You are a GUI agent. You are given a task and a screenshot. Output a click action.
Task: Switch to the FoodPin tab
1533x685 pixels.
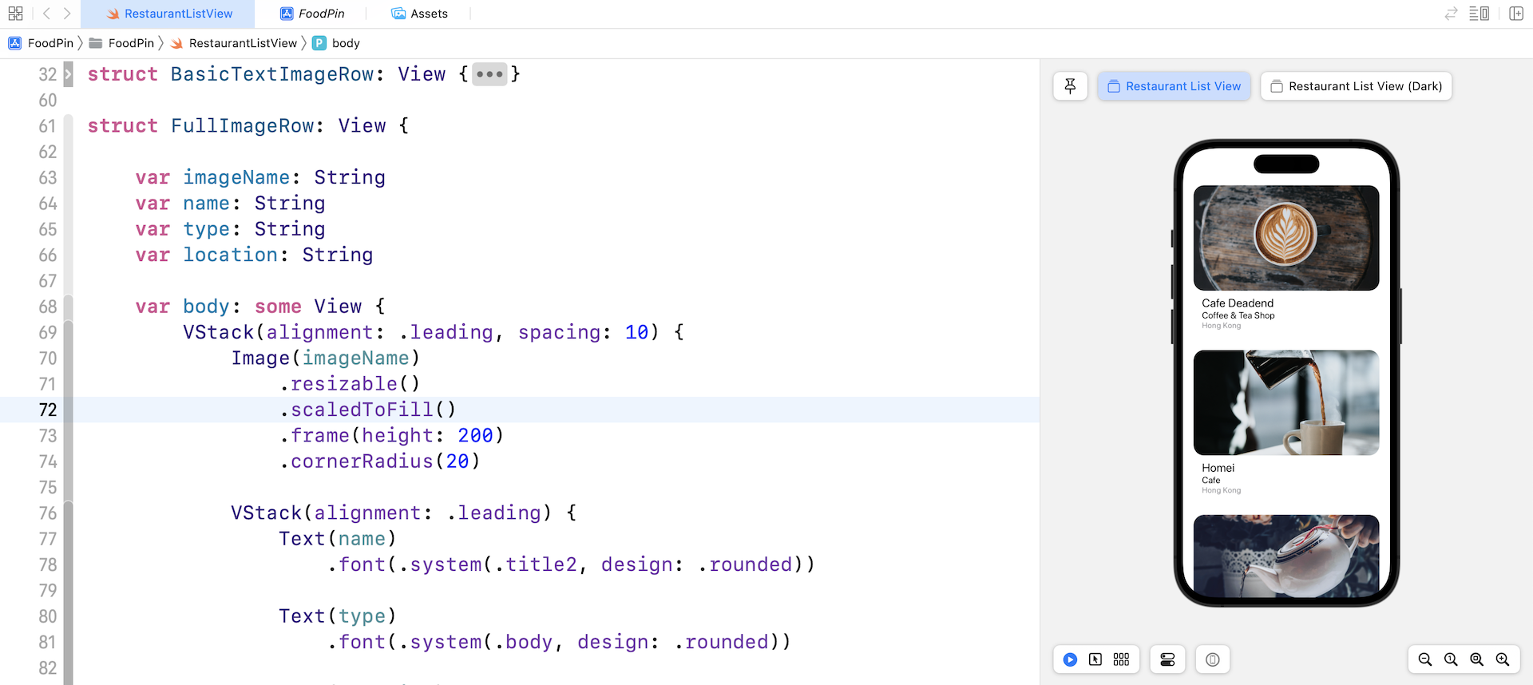click(x=312, y=14)
